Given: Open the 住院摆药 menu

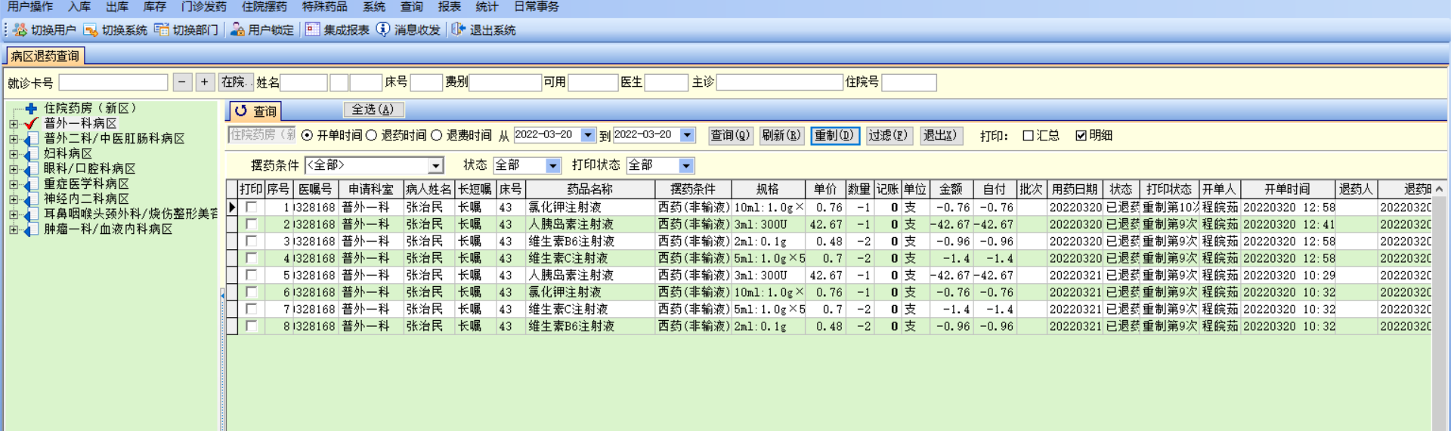Looking at the screenshot, I should coord(265,7).
